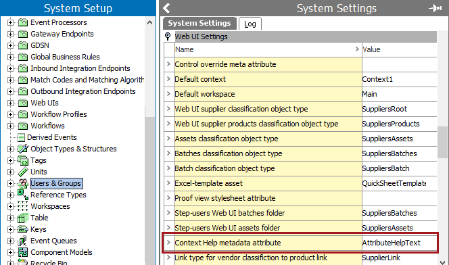Viewport: 449px width, 265px height.
Task: Click the Component Models icon
Action: tap(23, 252)
